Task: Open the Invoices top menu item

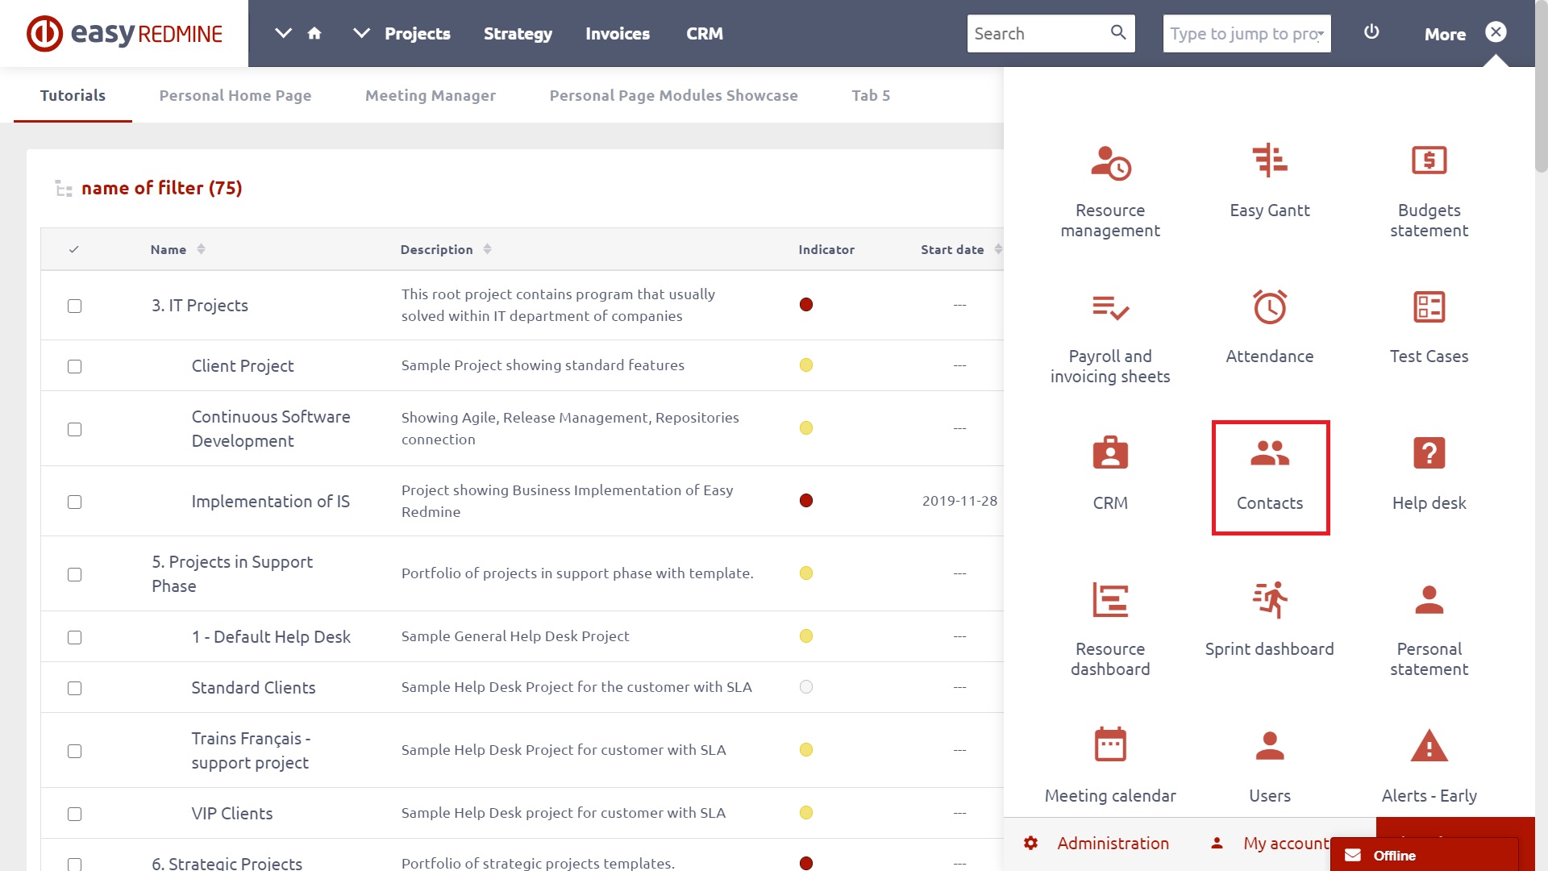Action: click(x=617, y=34)
